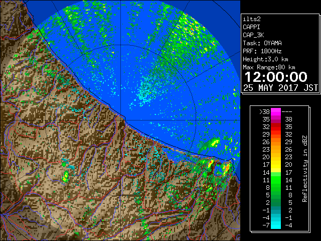
Task: Select the "Max Range:80 km" text
Action: click(x=269, y=67)
